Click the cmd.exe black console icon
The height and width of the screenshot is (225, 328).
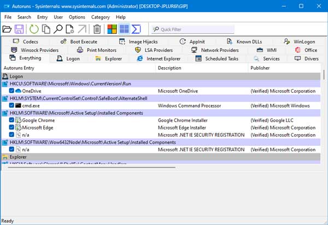(18, 105)
